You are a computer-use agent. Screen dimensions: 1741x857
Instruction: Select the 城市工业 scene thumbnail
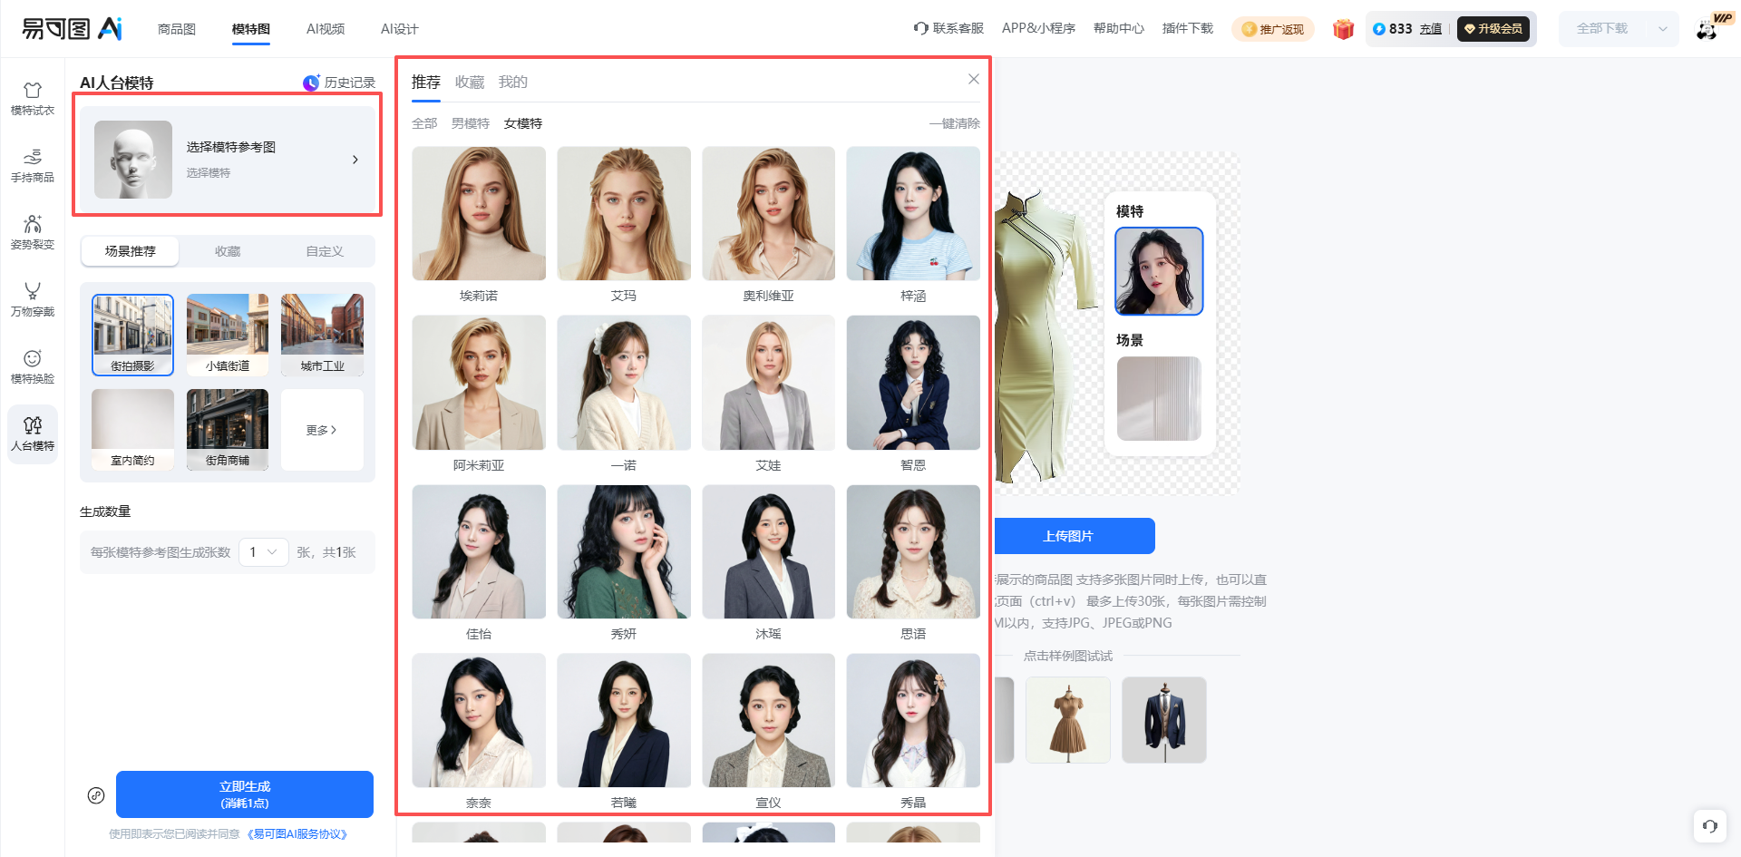click(x=322, y=335)
